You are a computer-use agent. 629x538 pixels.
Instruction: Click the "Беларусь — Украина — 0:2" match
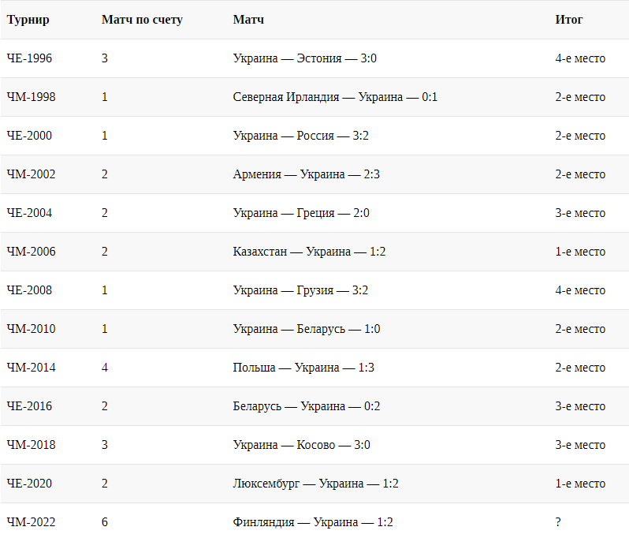pos(307,406)
